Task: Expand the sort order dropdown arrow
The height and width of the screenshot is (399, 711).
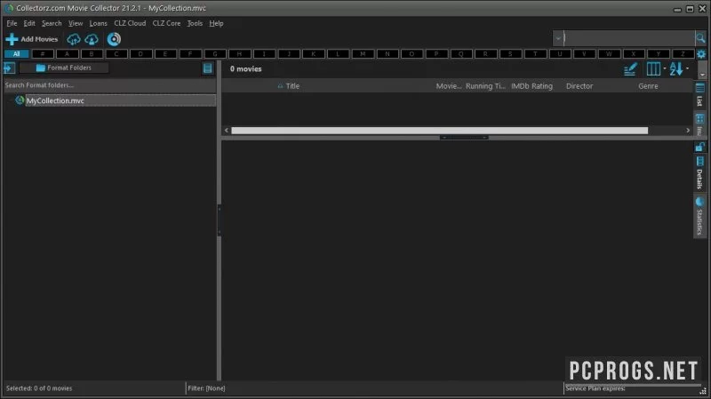Action: (687, 69)
